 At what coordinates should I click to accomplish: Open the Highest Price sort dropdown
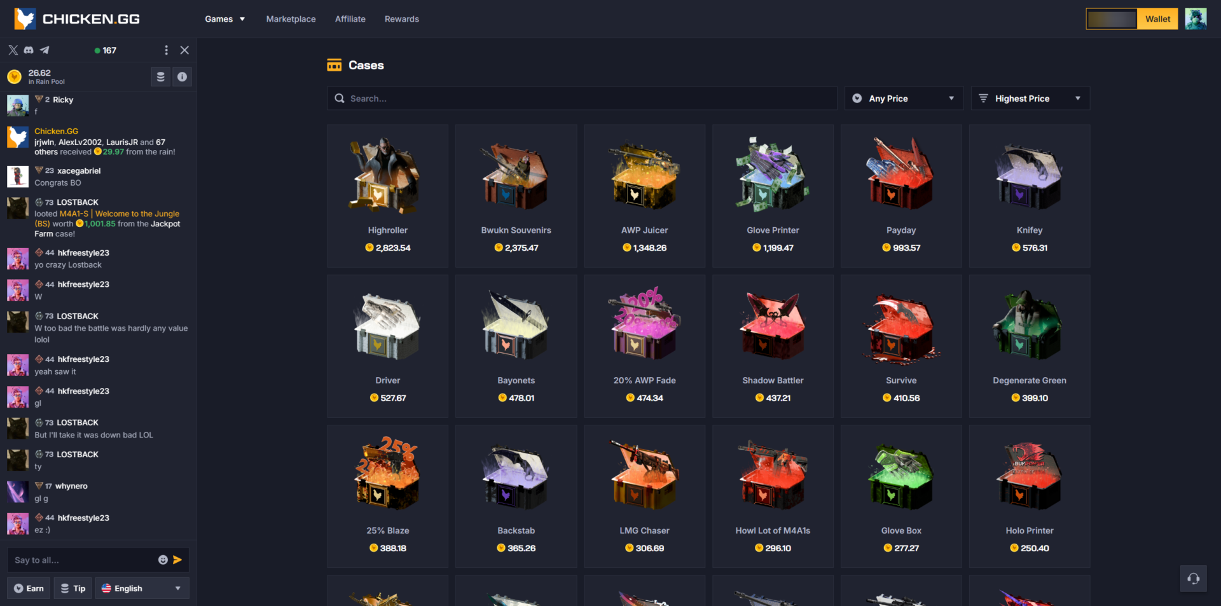1030,99
